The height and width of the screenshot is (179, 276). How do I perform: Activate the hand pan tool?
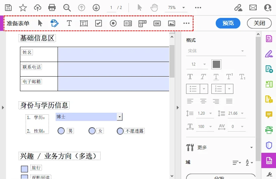(154, 8)
